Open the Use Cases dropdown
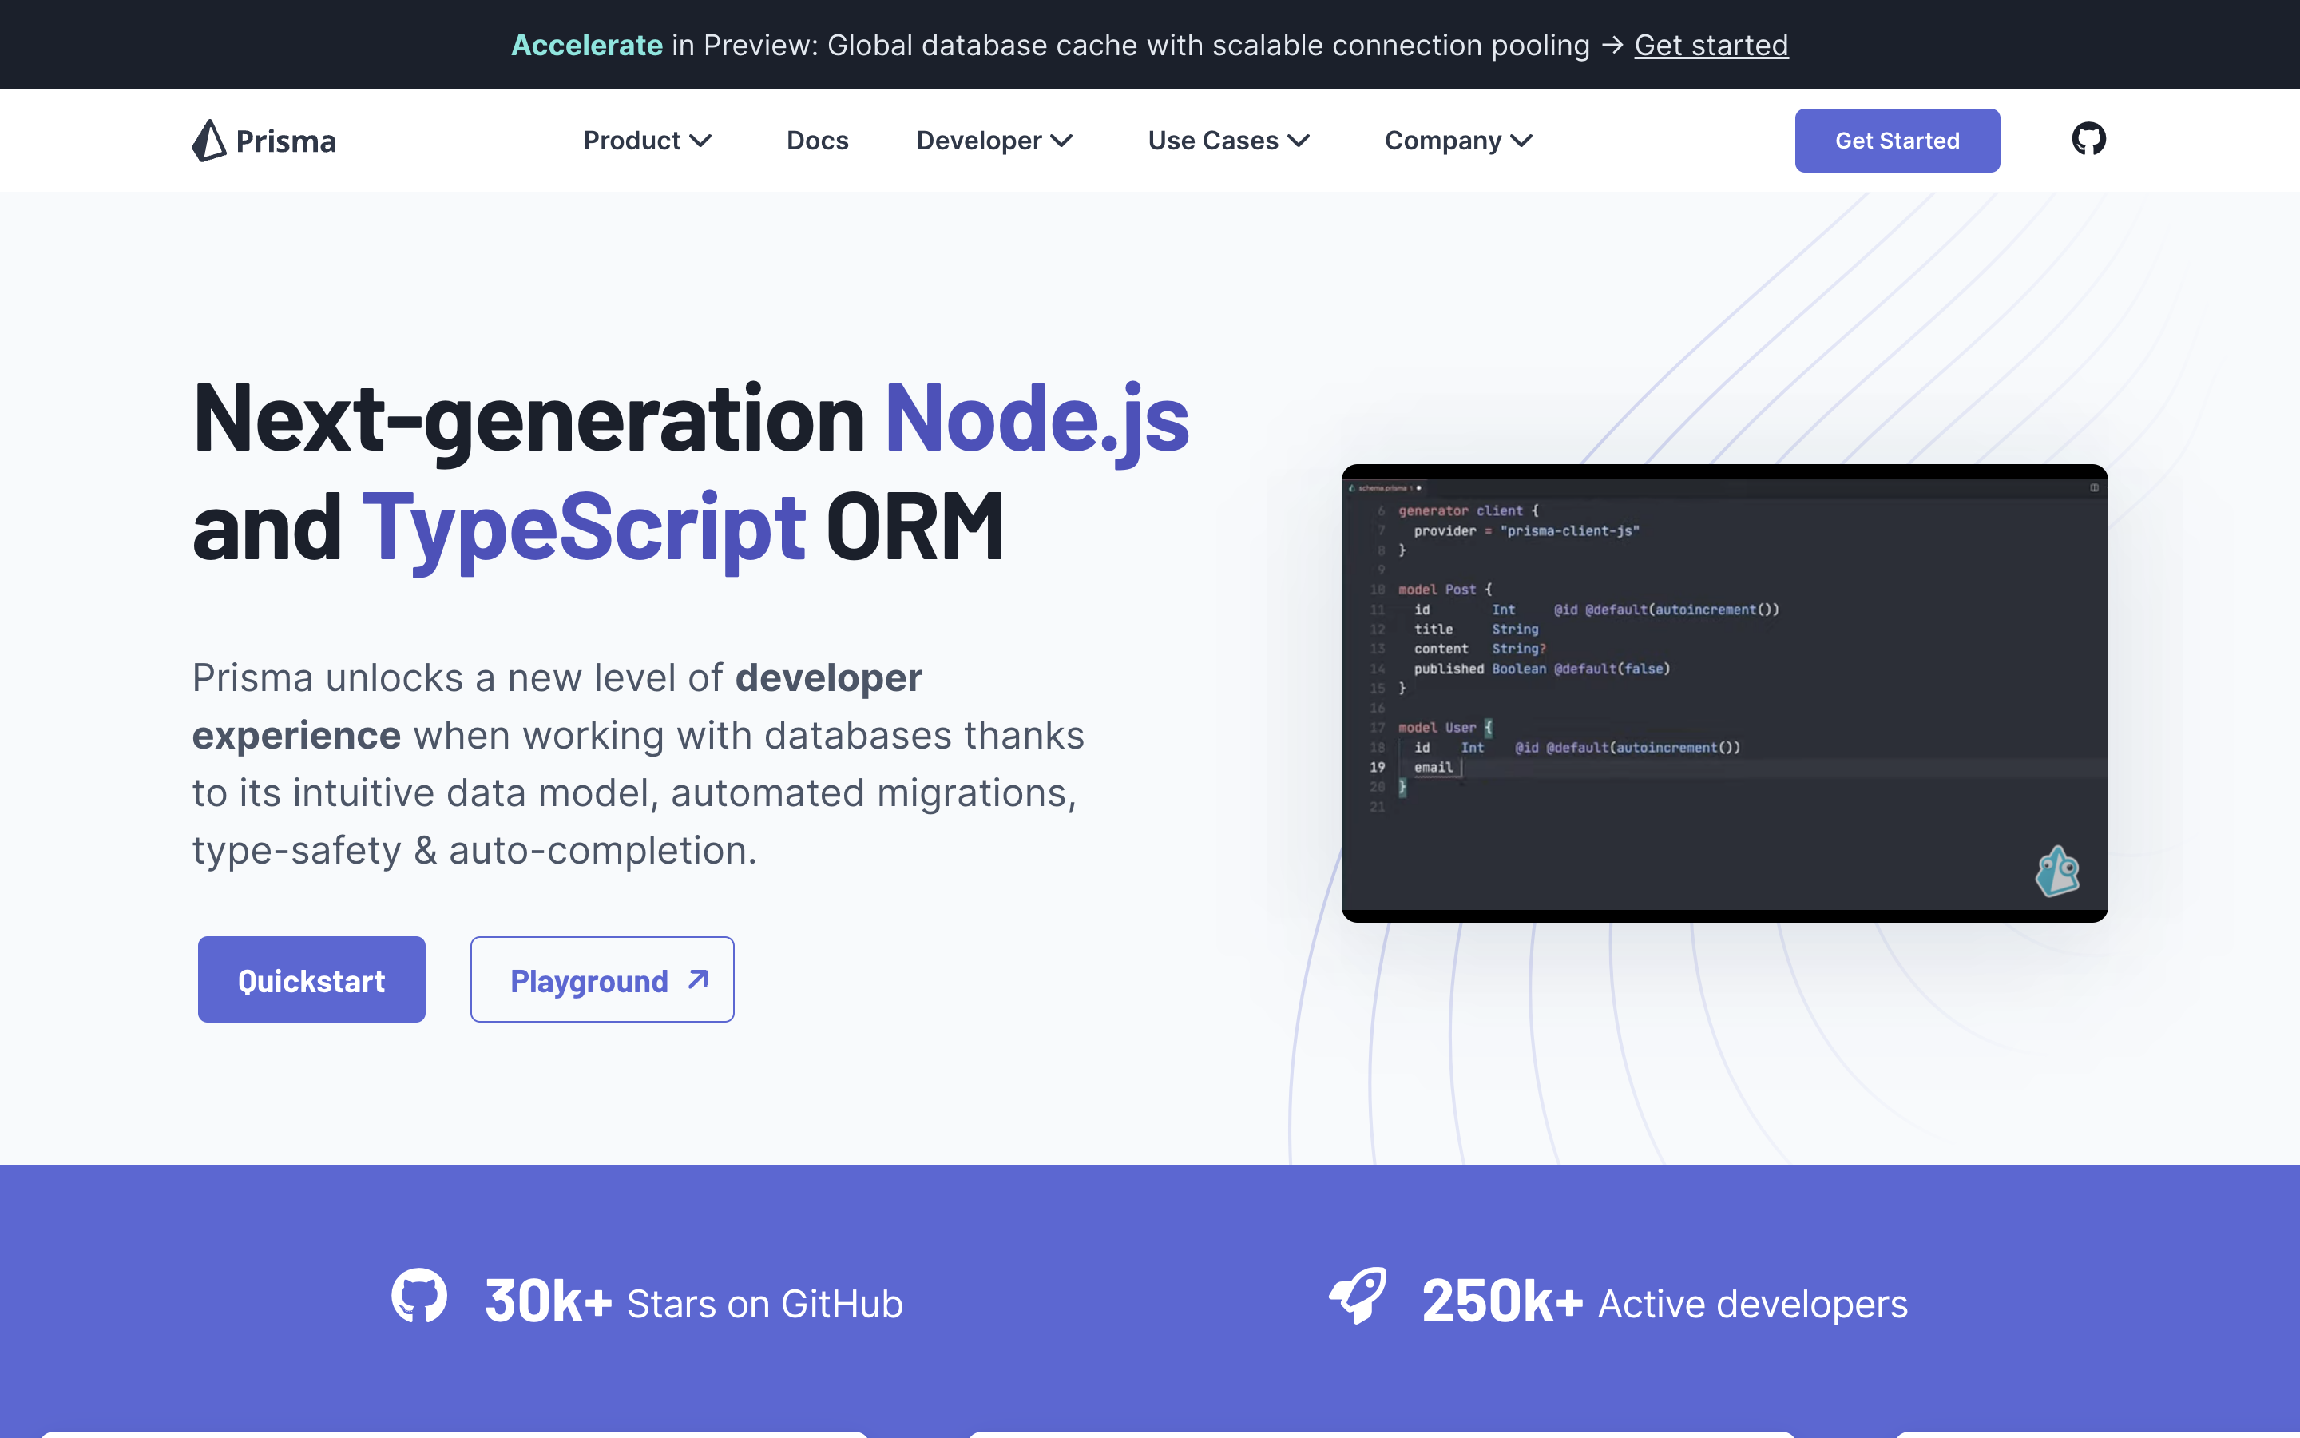The height and width of the screenshot is (1438, 2300). coord(1228,141)
